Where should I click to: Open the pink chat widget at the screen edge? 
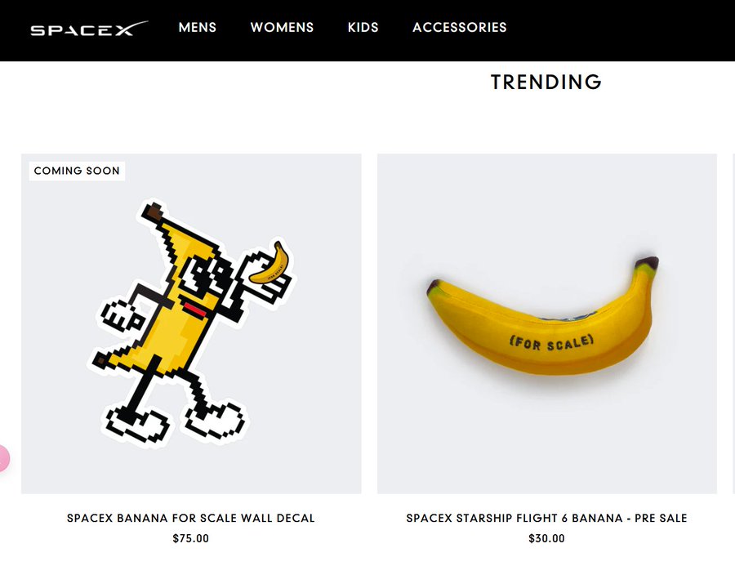click(x=3, y=459)
